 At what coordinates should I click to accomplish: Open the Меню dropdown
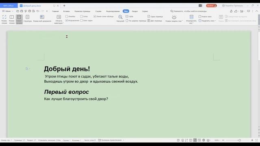coord(8,11)
